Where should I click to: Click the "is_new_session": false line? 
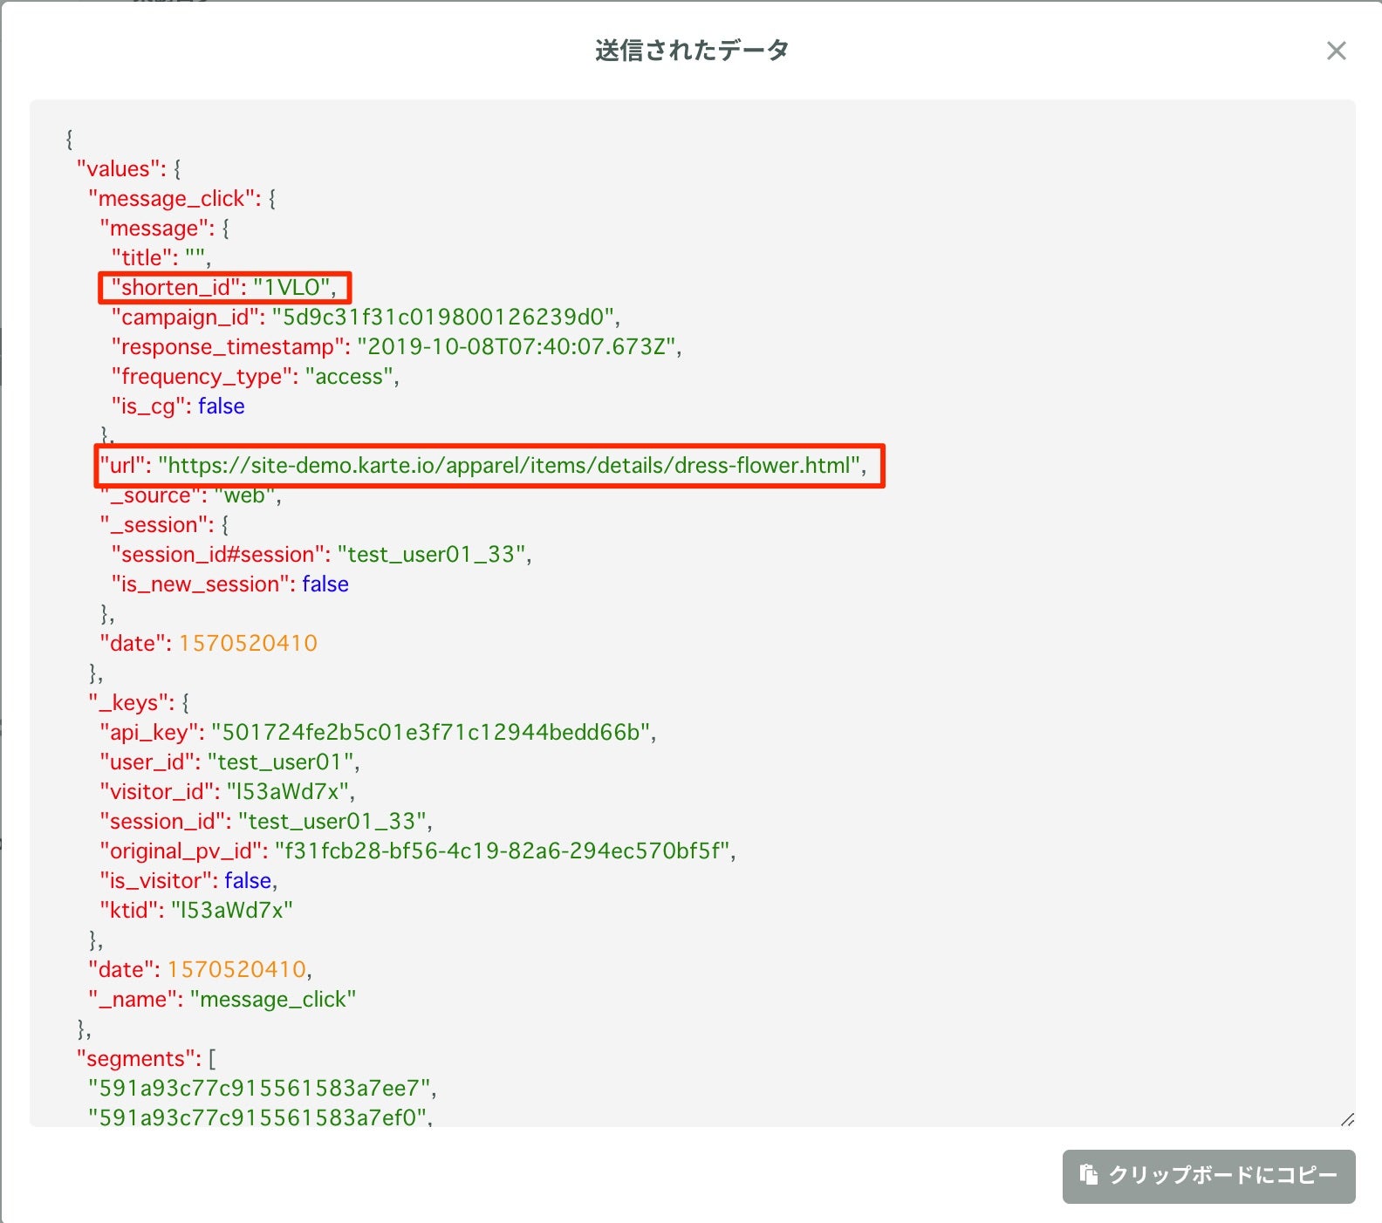coord(229,584)
